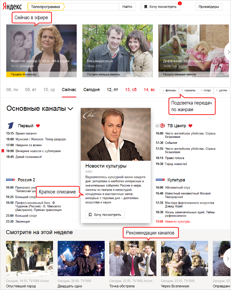The height and width of the screenshot is (290, 231).
Task: Select the Сейчас tab
Action: point(69,90)
